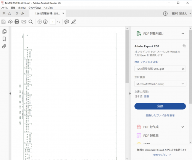Open the ファイル menu
This screenshot has width=192, height=160.
coord(5,8)
